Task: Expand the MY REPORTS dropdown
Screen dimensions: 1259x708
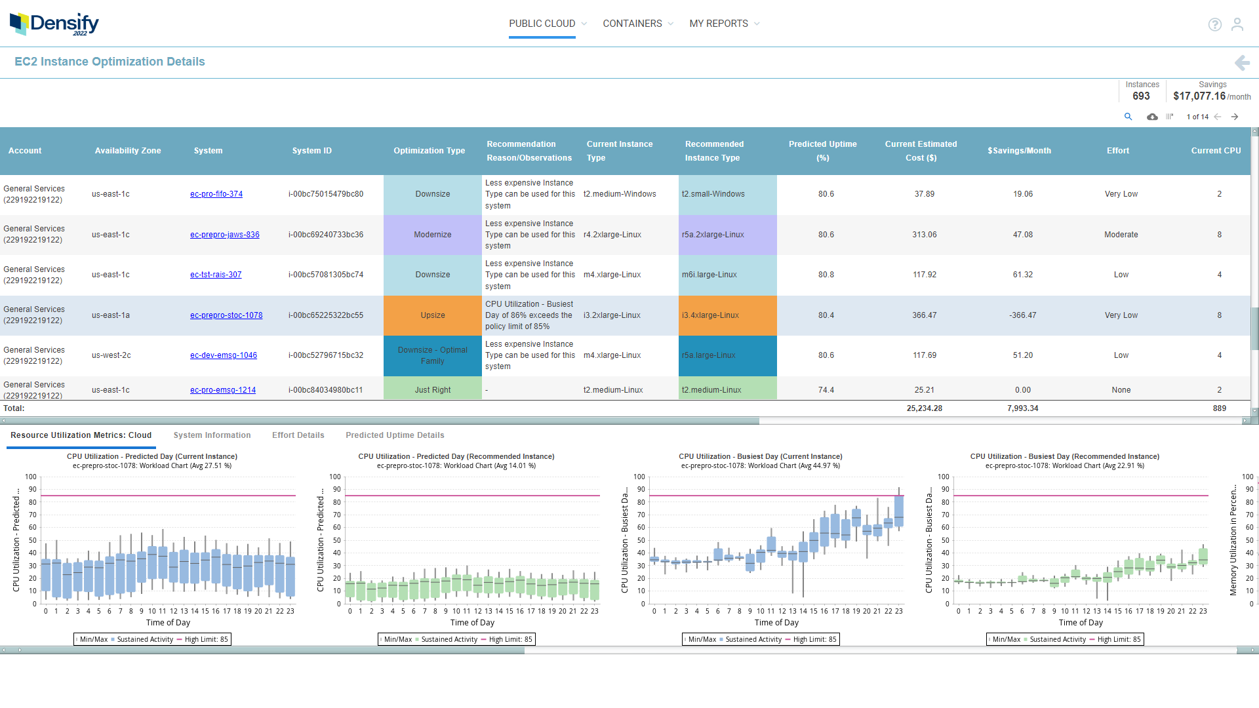Action: point(719,23)
